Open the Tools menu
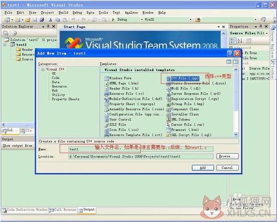 tap(103, 13)
